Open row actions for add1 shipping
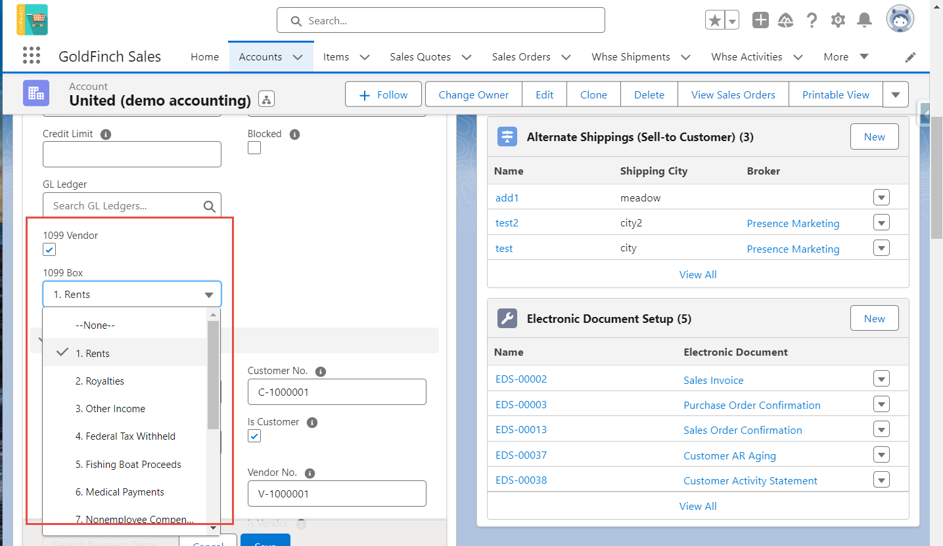 coord(881,198)
